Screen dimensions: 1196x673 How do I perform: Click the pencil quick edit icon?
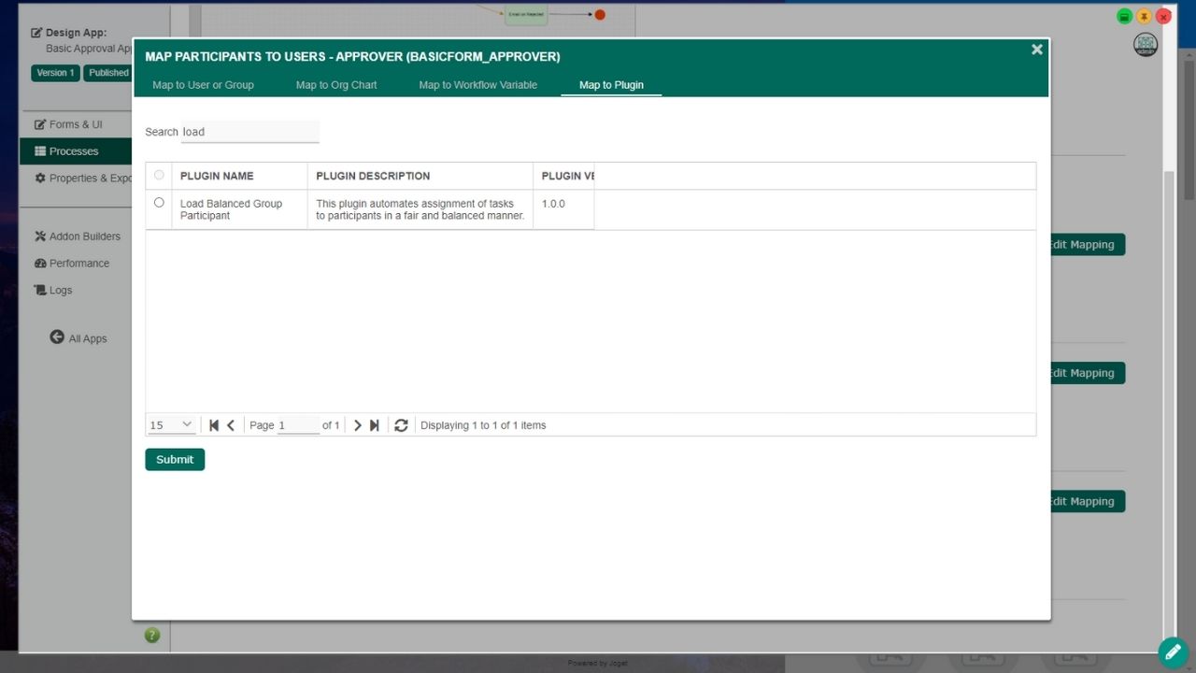click(1172, 651)
